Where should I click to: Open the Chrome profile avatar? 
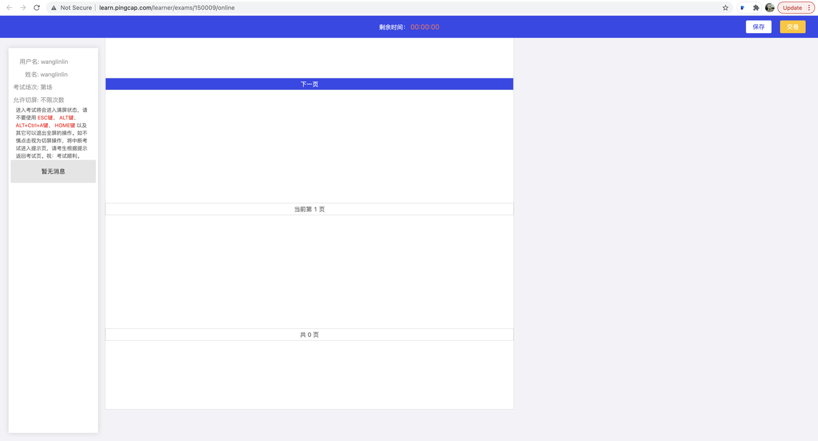tap(769, 8)
